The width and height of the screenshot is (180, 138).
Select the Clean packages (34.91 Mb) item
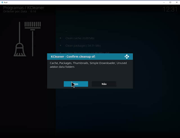point(83,46)
